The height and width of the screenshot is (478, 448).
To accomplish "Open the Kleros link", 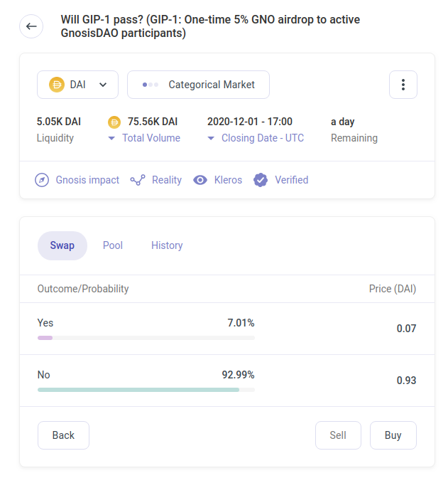I will (x=229, y=180).
